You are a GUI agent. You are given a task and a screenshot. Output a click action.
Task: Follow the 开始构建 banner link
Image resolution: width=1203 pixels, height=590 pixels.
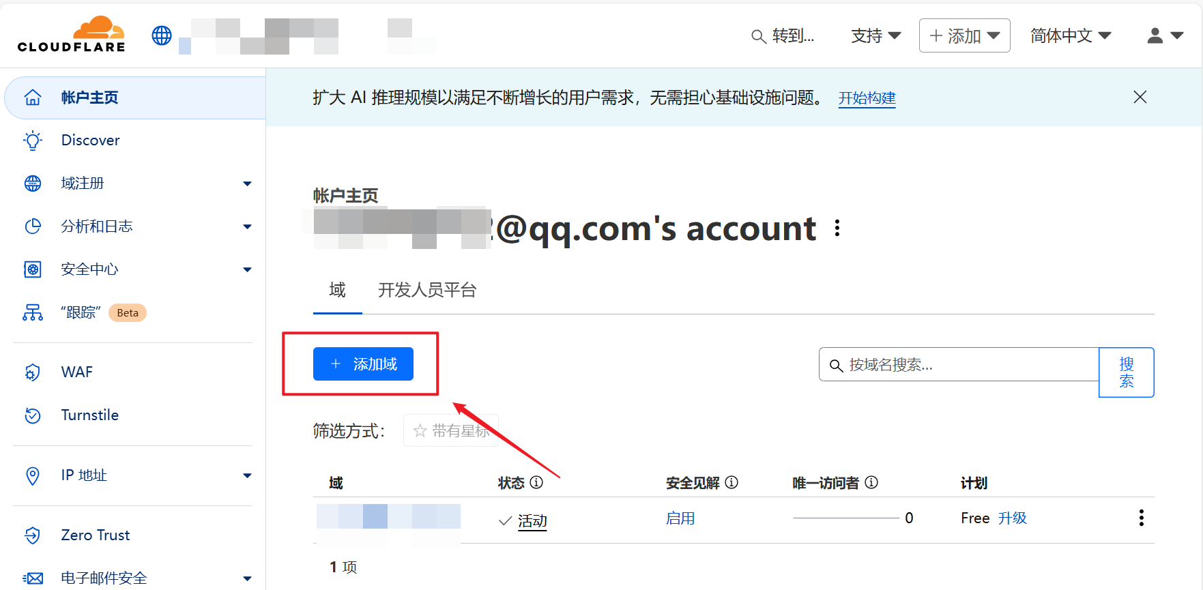click(867, 98)
